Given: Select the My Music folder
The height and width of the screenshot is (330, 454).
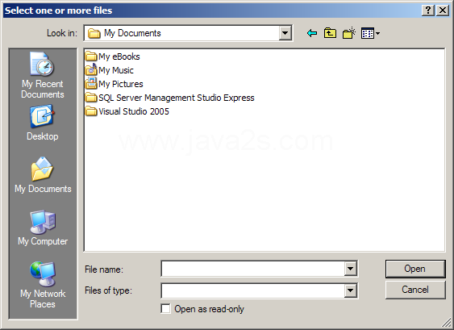Looking at the screenshot, I should pos(110,70).
